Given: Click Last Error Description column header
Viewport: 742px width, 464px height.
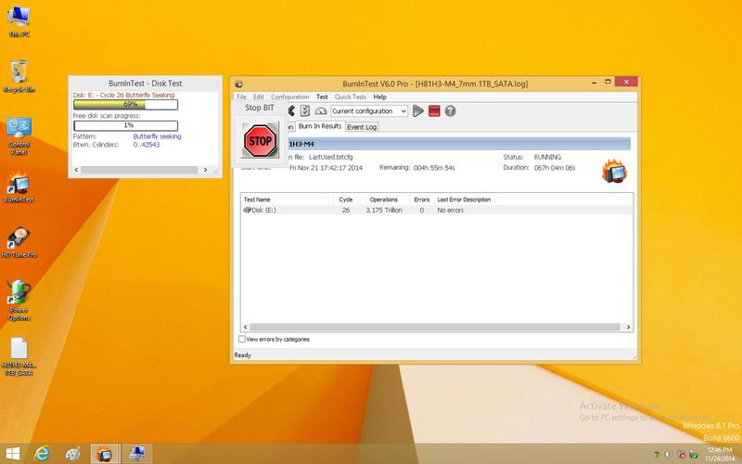Looking at the screenshot, I should pyautogui.click(x=464, y=200).
